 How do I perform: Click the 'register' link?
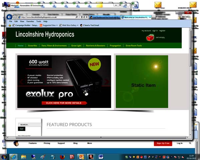click(162, 31)
